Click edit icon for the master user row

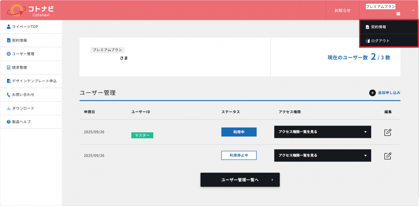pyautogui.click(x=388, y=132)
